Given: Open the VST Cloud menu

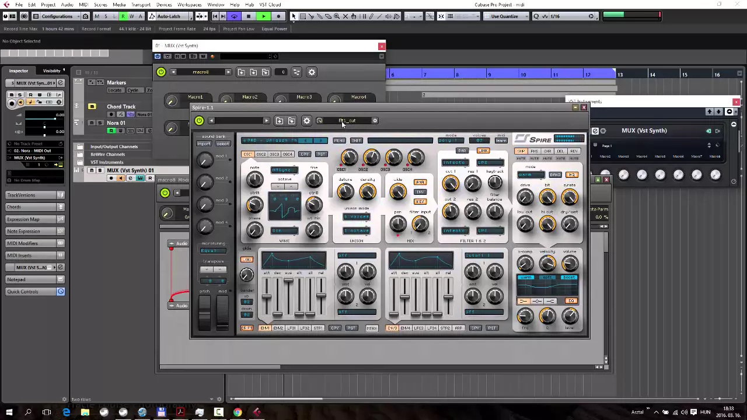Looking at the screenshot, I should point(270,5).
